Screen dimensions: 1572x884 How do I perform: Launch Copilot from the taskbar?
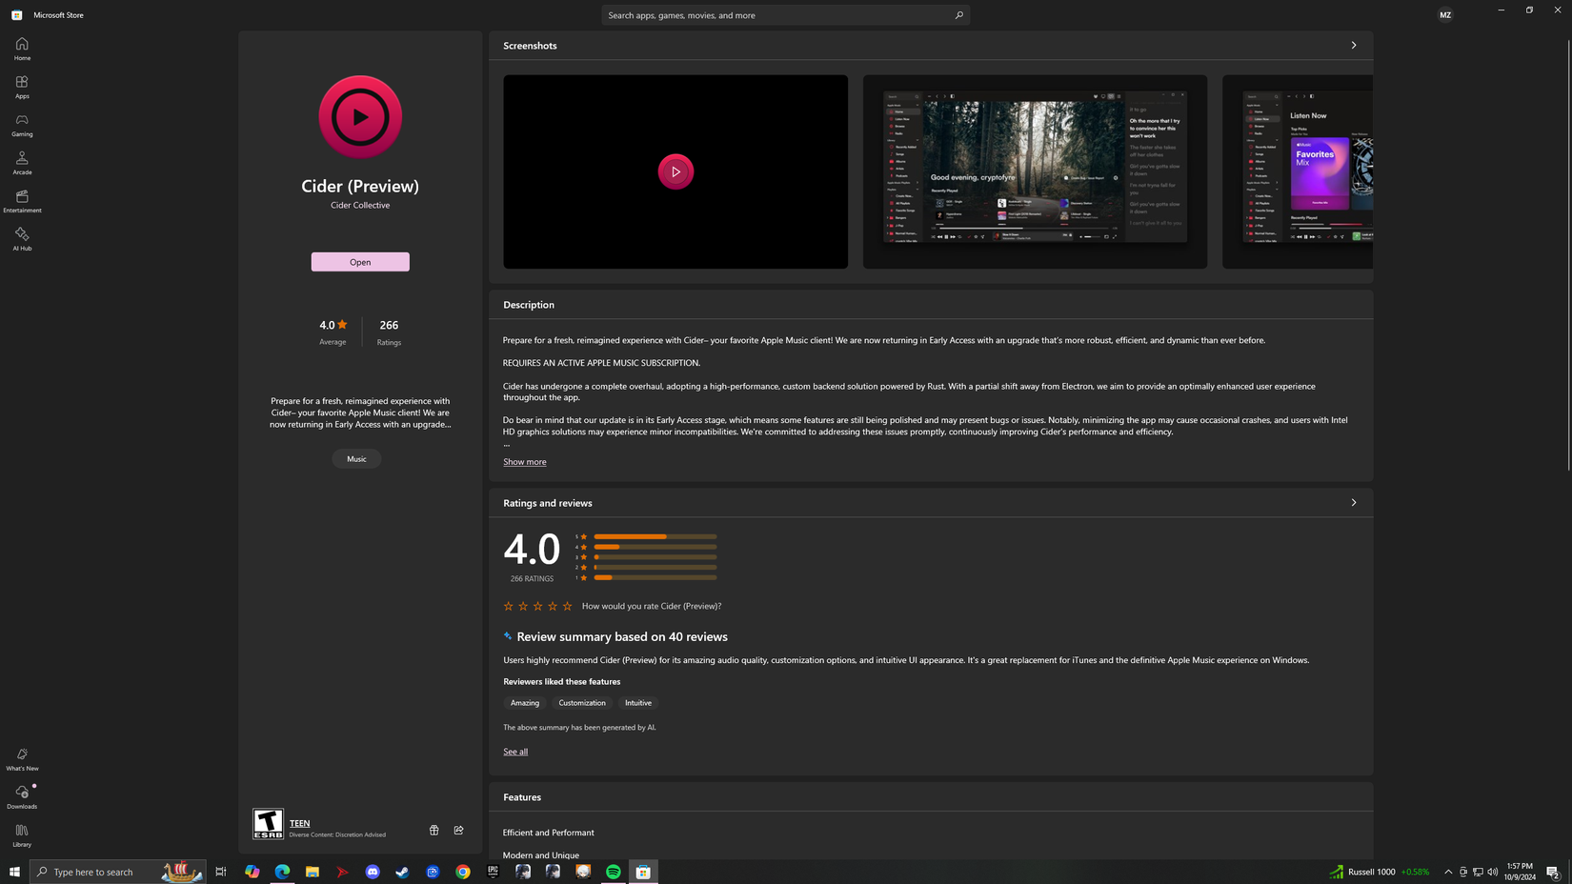click(252, 872)
